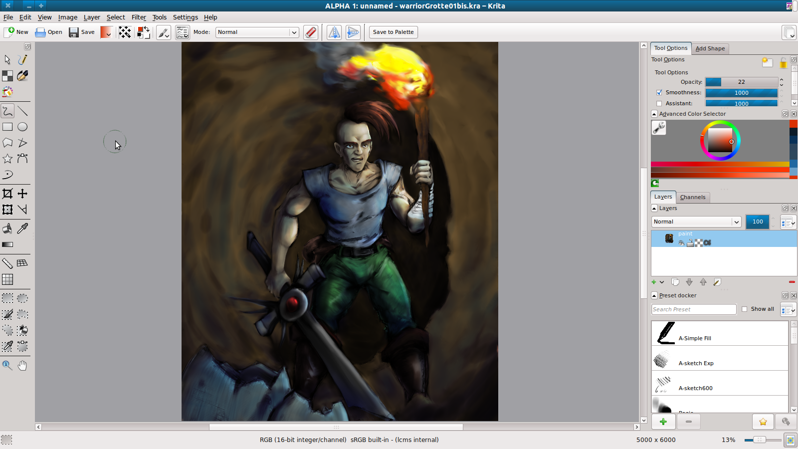Select the bezier curve path tool
The height and width of the screenshot is (449, 798).
22,159
